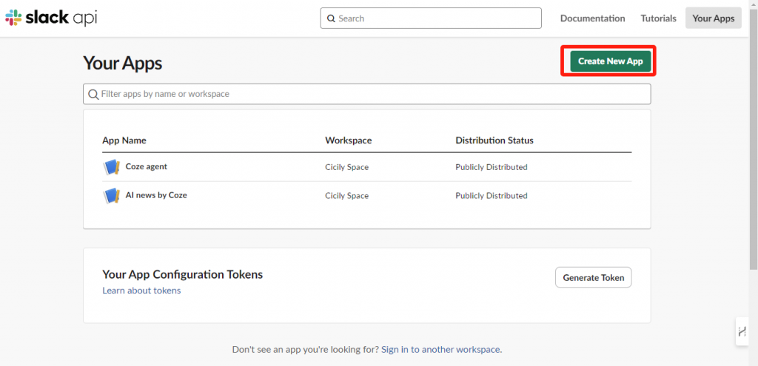Open the Documentation menu item
Image resolution: width=758 pixels, height=366 pixels.
coord(592,18)
